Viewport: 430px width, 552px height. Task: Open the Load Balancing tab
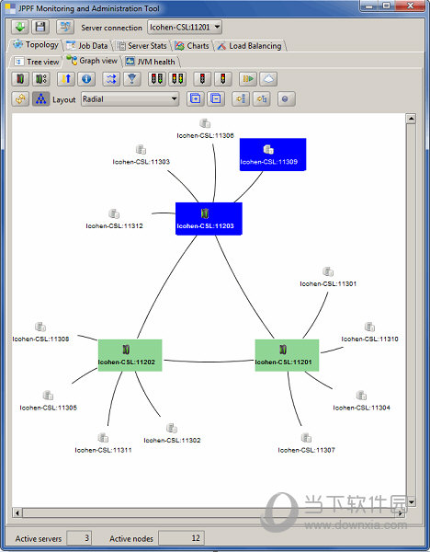coord(250,46)
